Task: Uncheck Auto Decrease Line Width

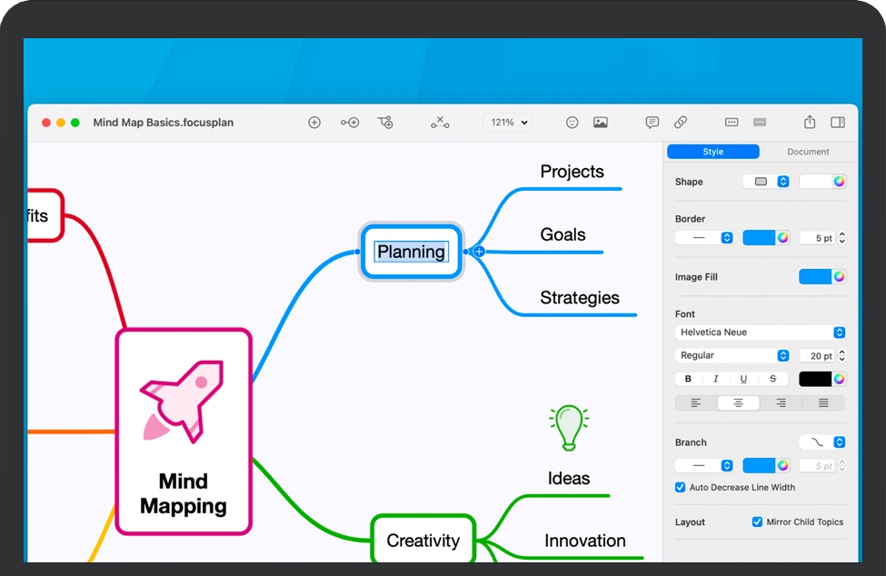Action: pos(681,488)
